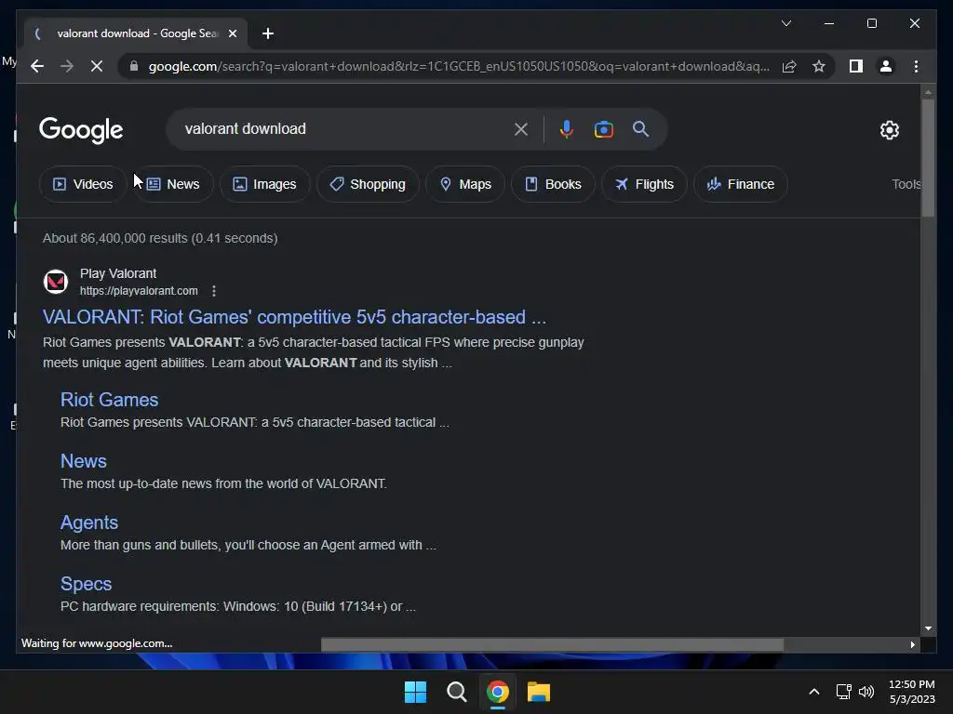
Task: Open the News sitelink under Play Valorant
Action: tap(83, 461)
